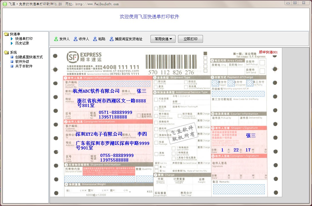
Task: Select sender phone 0571-88889999
Action: [116, 112]
